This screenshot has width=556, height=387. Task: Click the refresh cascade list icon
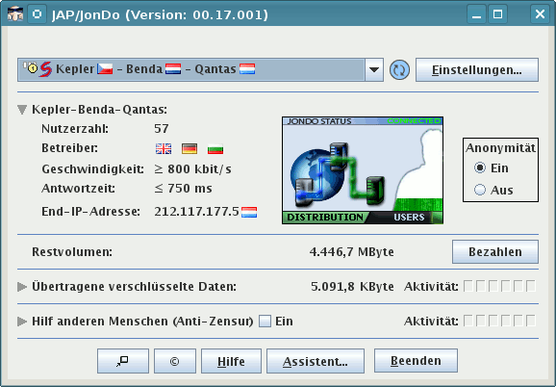pos(399,70)
